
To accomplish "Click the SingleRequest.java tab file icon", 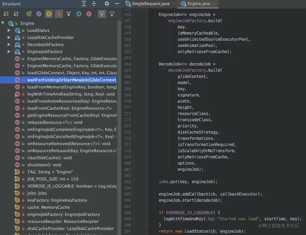I will (128, 4).
